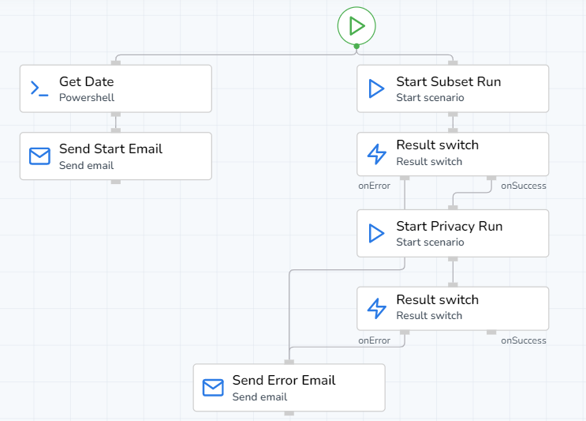Click the envelope icon on Send Error Email

pyautogui.click(x=213, y=388)
